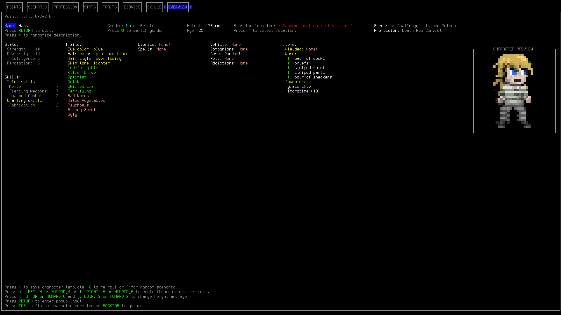Click the Vehicle: None! entry
Viewport: 561px width, 315px height.
pos(226,44)
